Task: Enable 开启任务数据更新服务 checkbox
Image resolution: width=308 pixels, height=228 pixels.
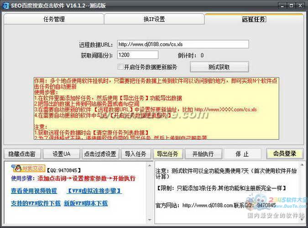Action: (120, 67)
